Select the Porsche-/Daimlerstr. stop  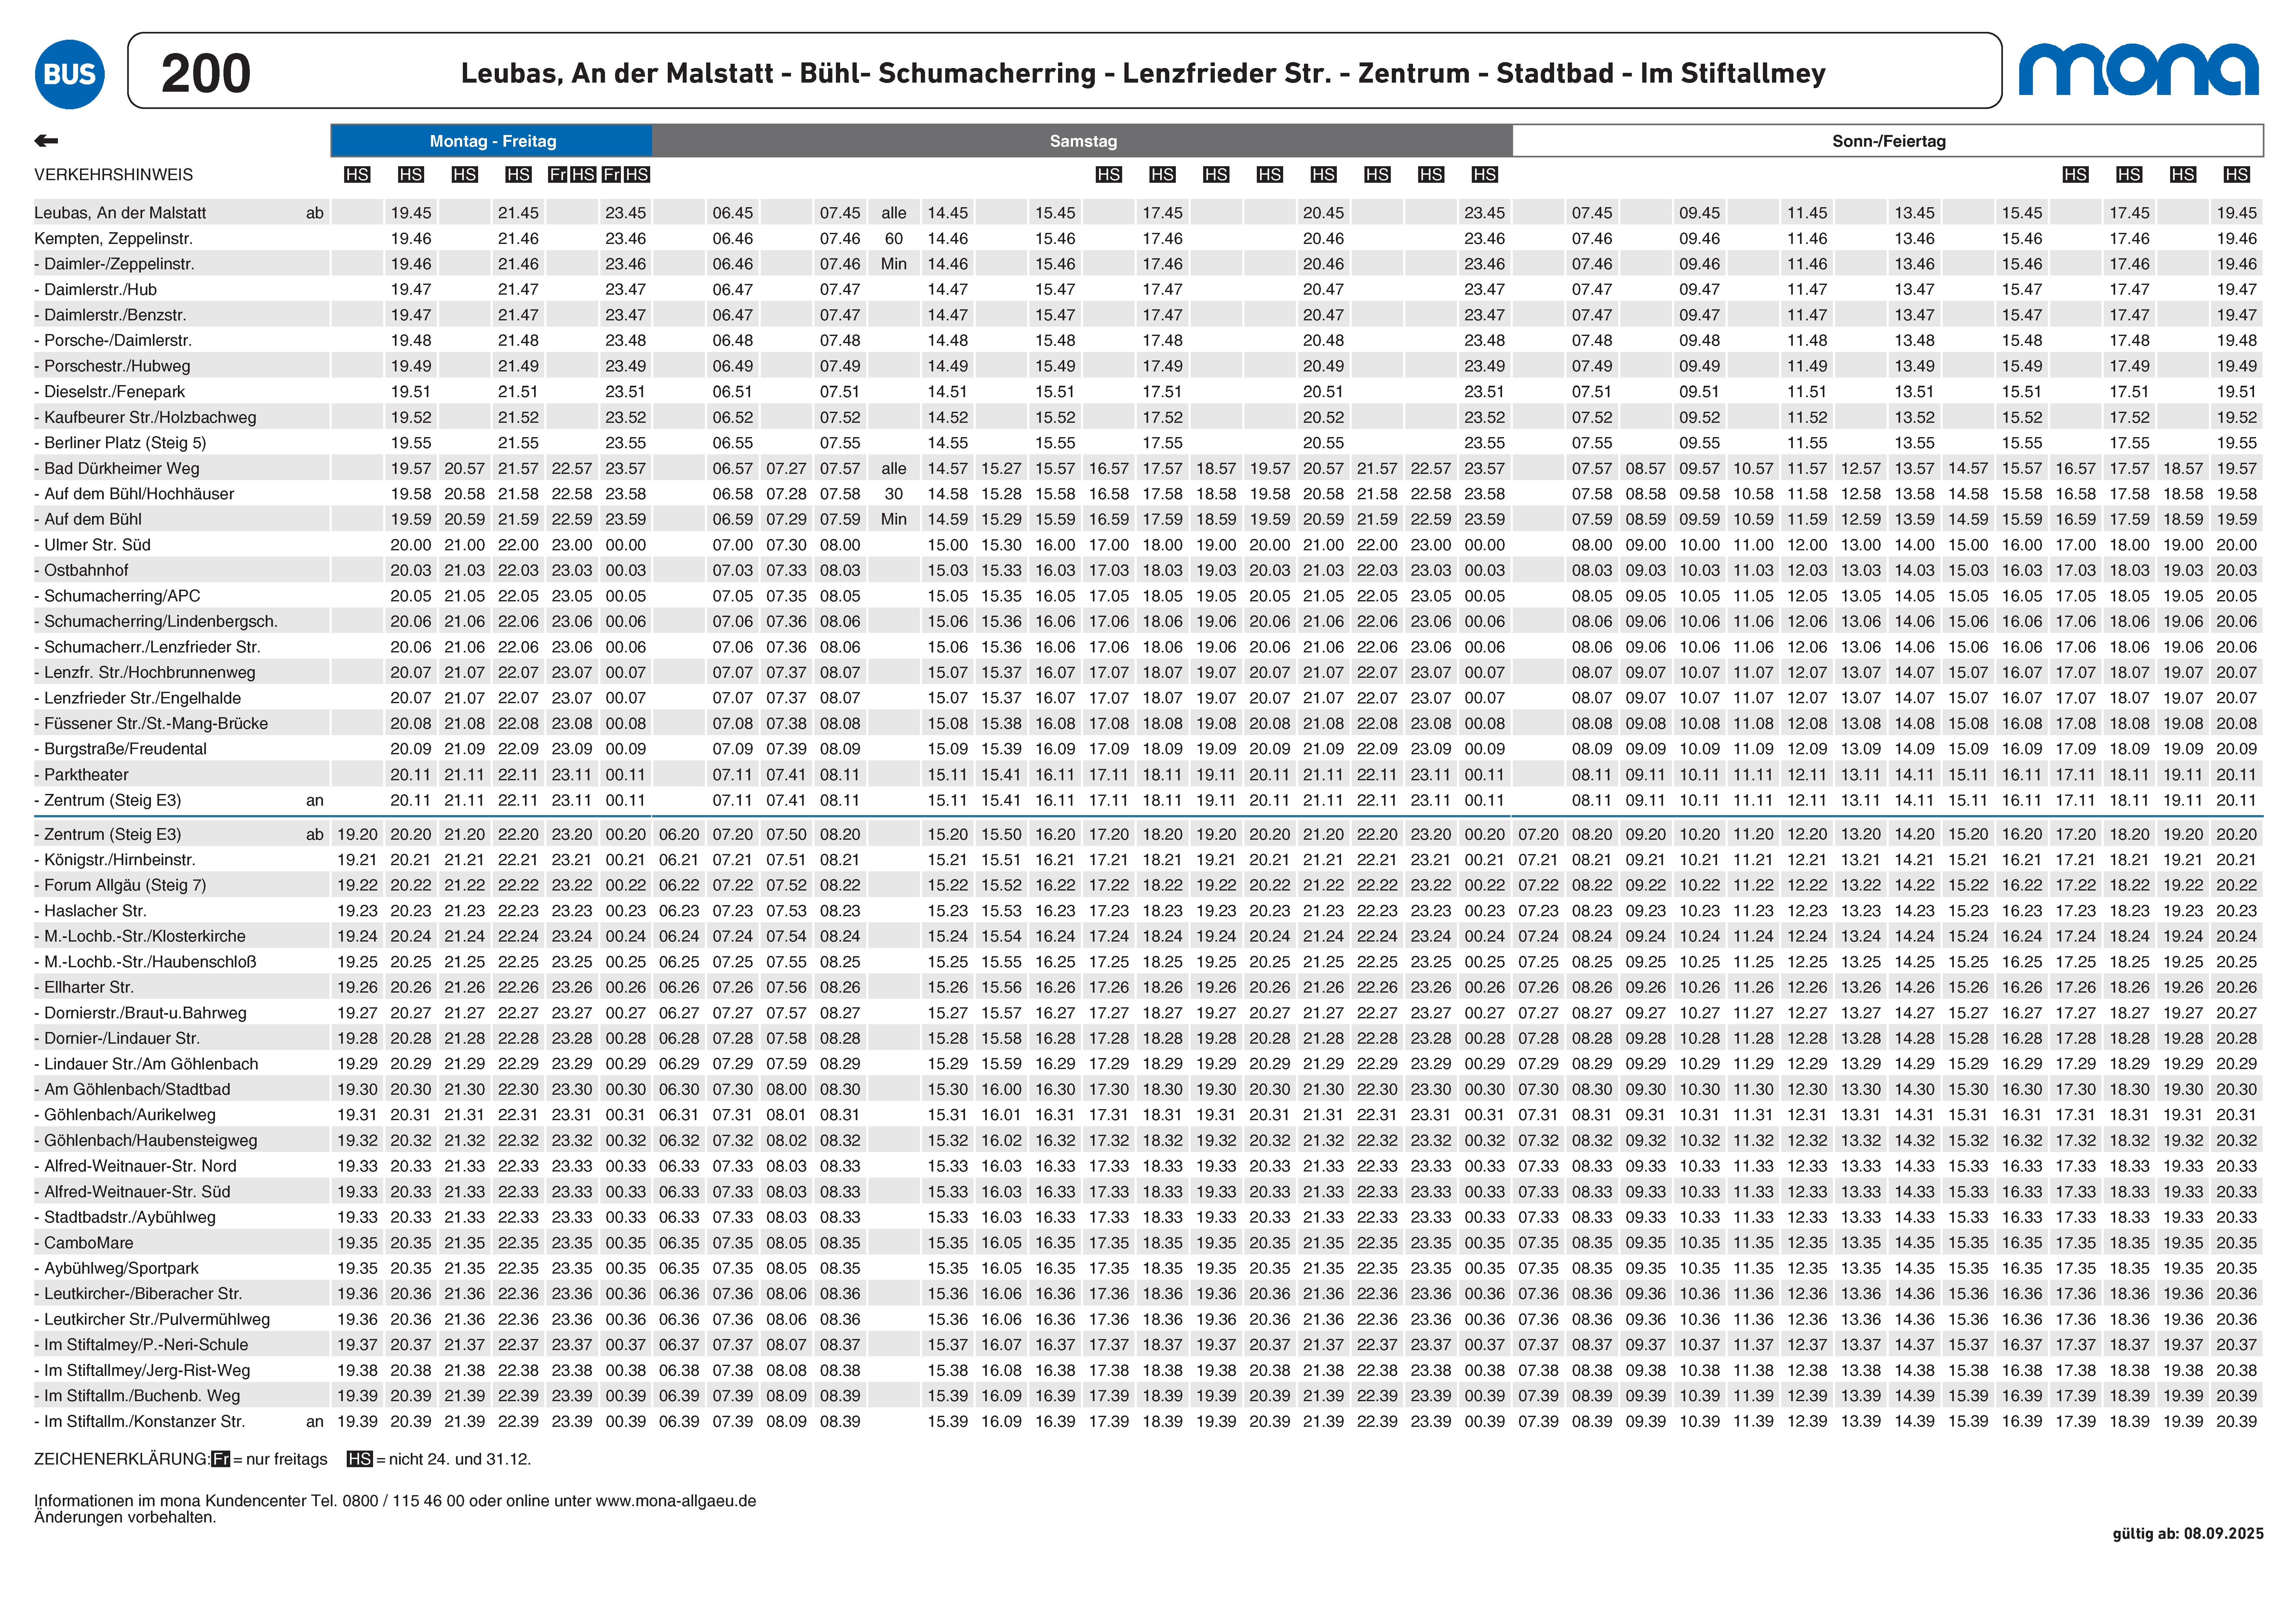click(x=113, y=341)
